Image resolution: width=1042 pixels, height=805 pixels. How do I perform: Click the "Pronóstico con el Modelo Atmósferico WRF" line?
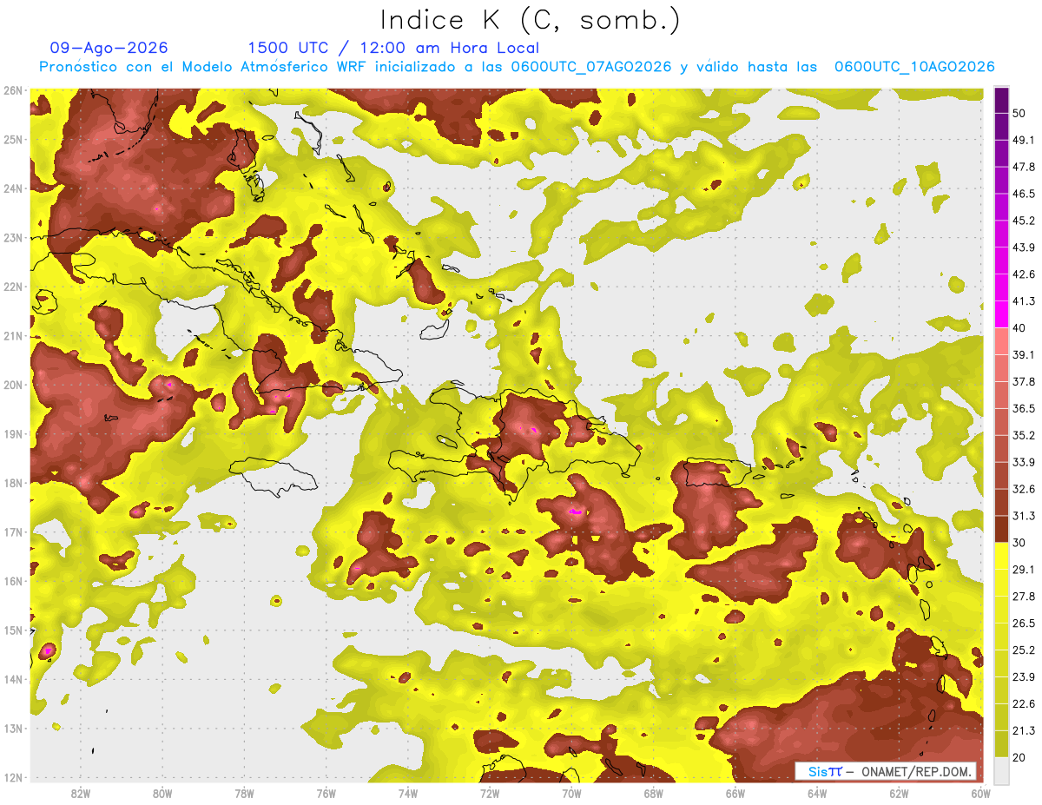(x=517, y=67)
